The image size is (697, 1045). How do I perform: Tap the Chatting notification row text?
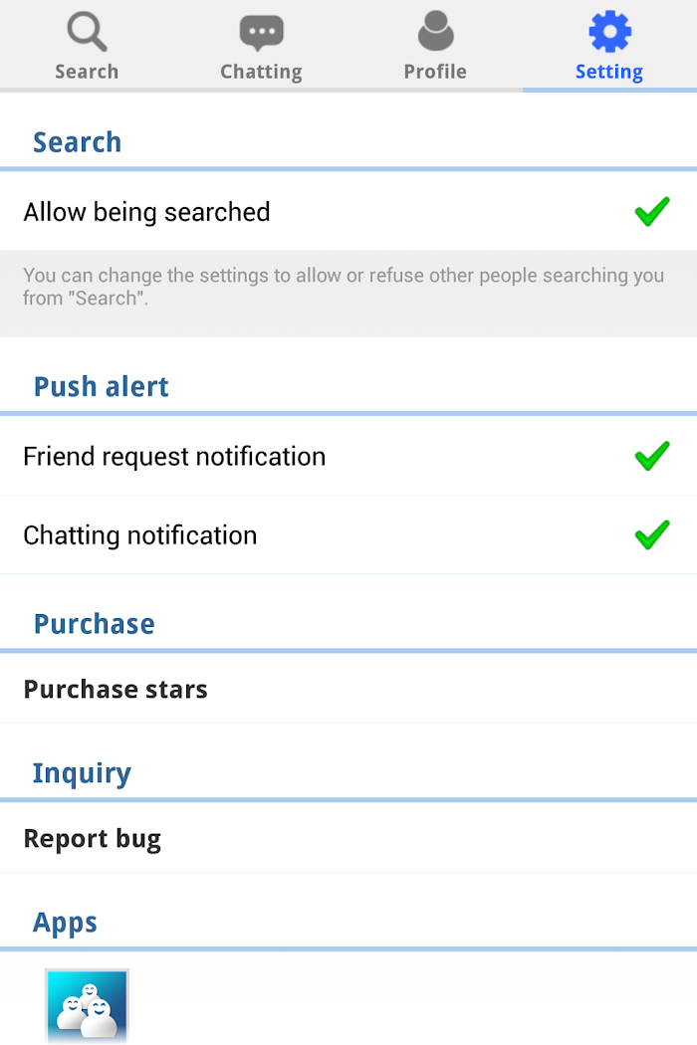point(140,535)
